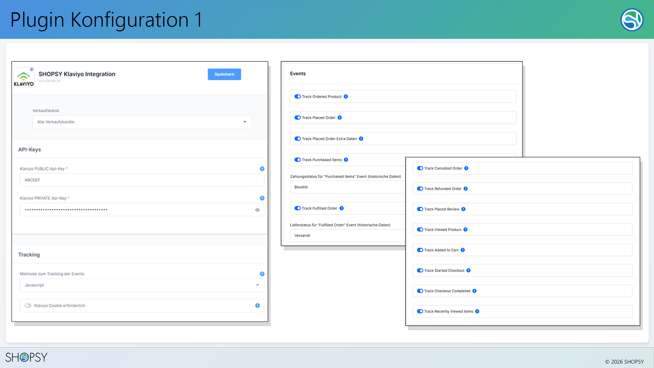Toggle Track Started Checkout switch
The width and height of the screenshot is (654, 368).
420,271
